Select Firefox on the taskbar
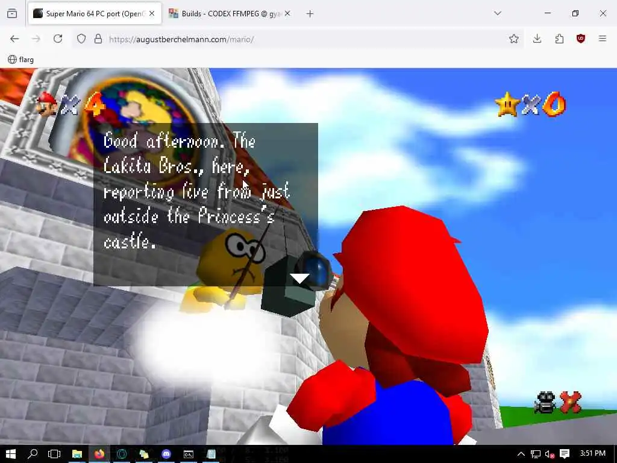 [x=99, y=454]
